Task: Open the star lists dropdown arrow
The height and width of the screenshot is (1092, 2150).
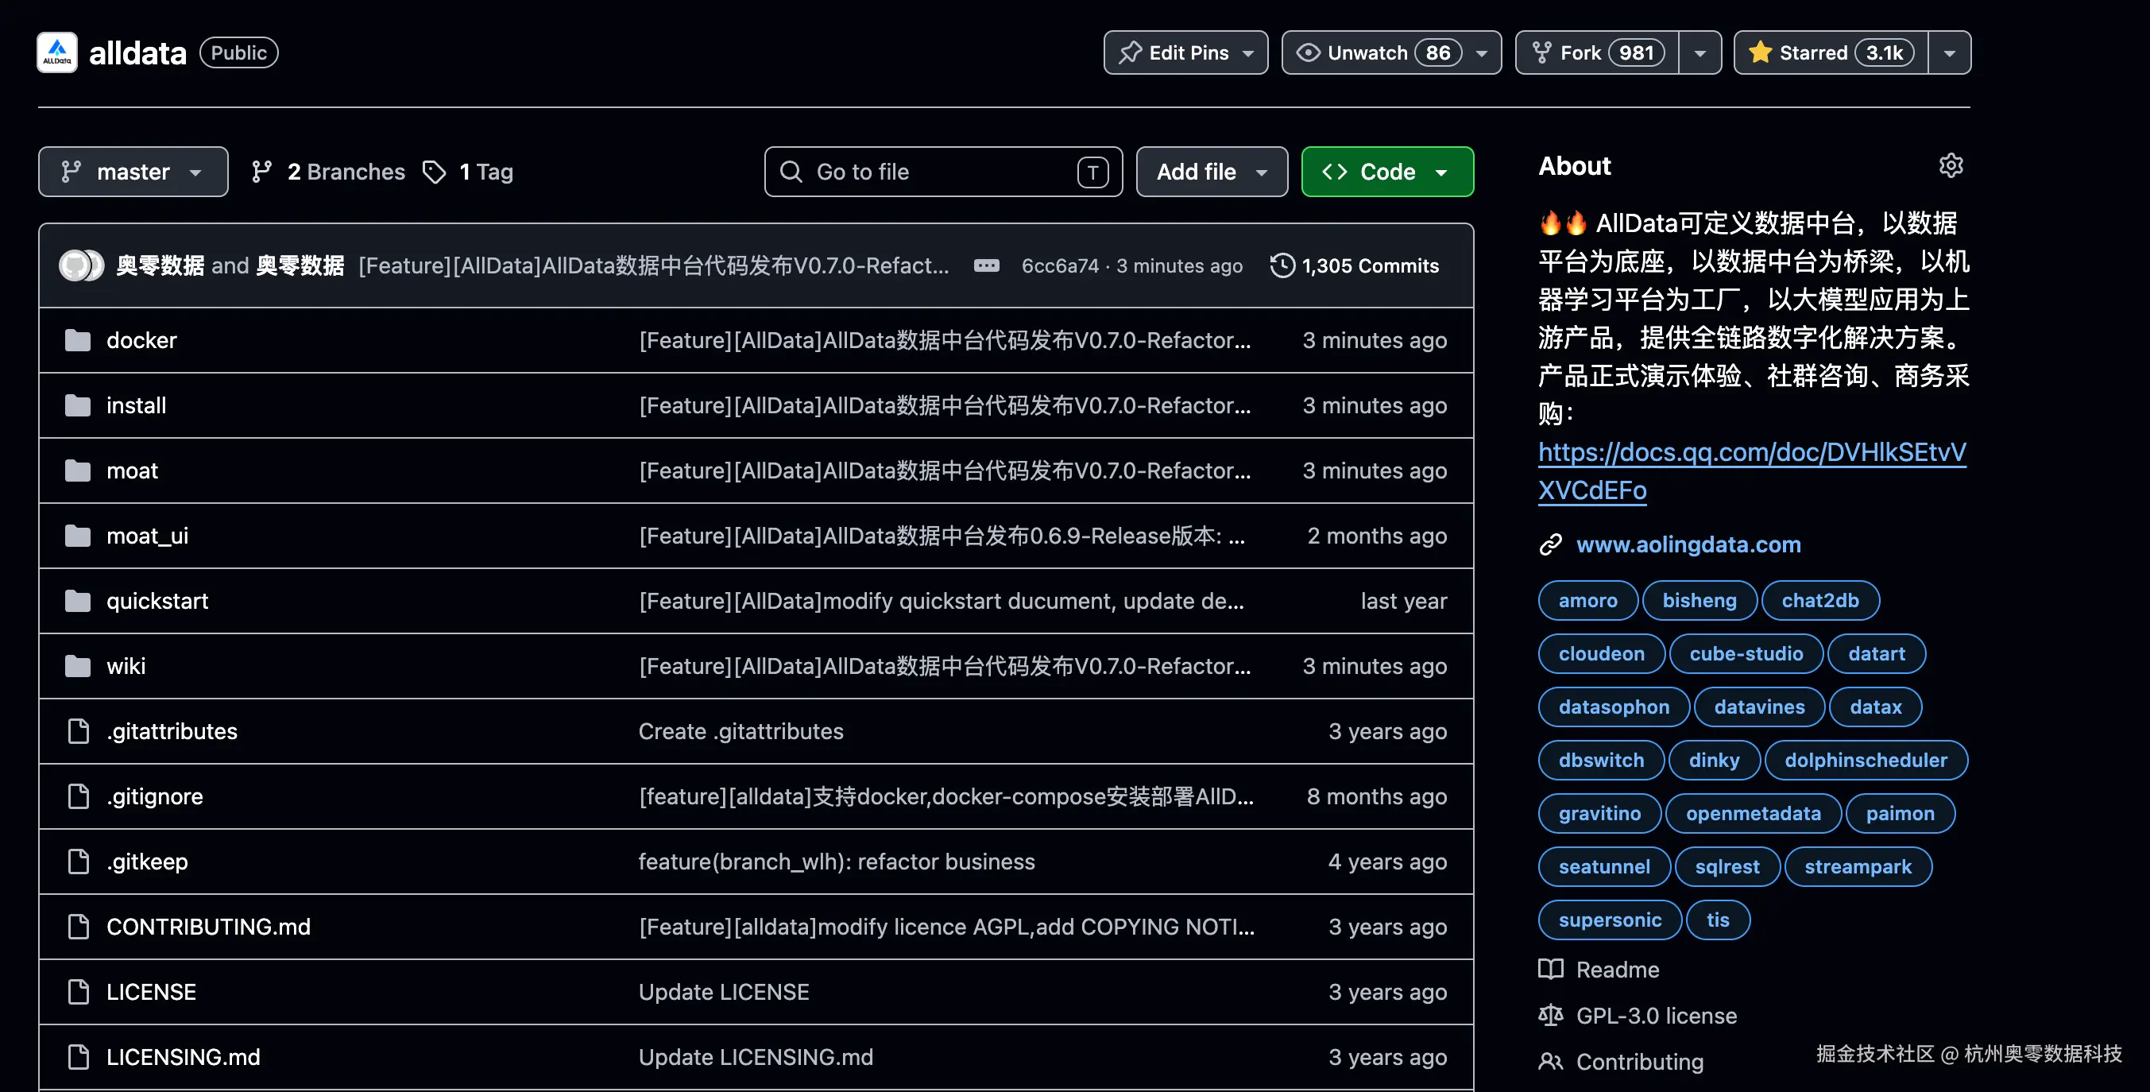Action: click(x=1950, y=52)
